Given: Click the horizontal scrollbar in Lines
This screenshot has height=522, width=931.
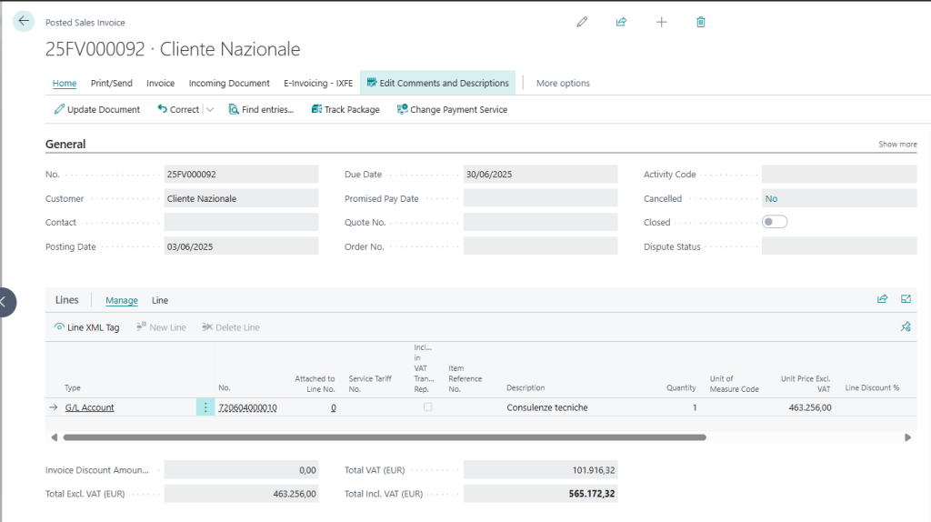Looking at the screenshot, I should click(384, 437).
